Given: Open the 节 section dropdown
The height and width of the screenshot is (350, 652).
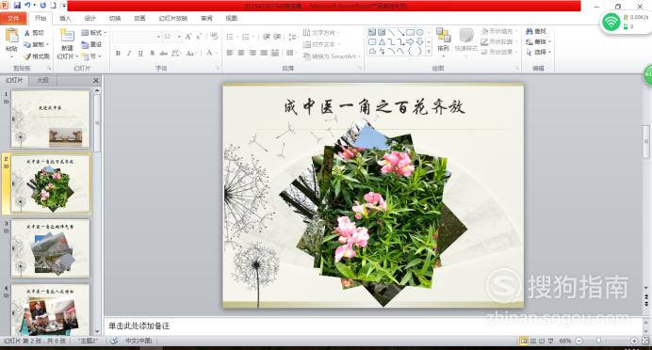Looking at the screenshot, I should (91, 56).
